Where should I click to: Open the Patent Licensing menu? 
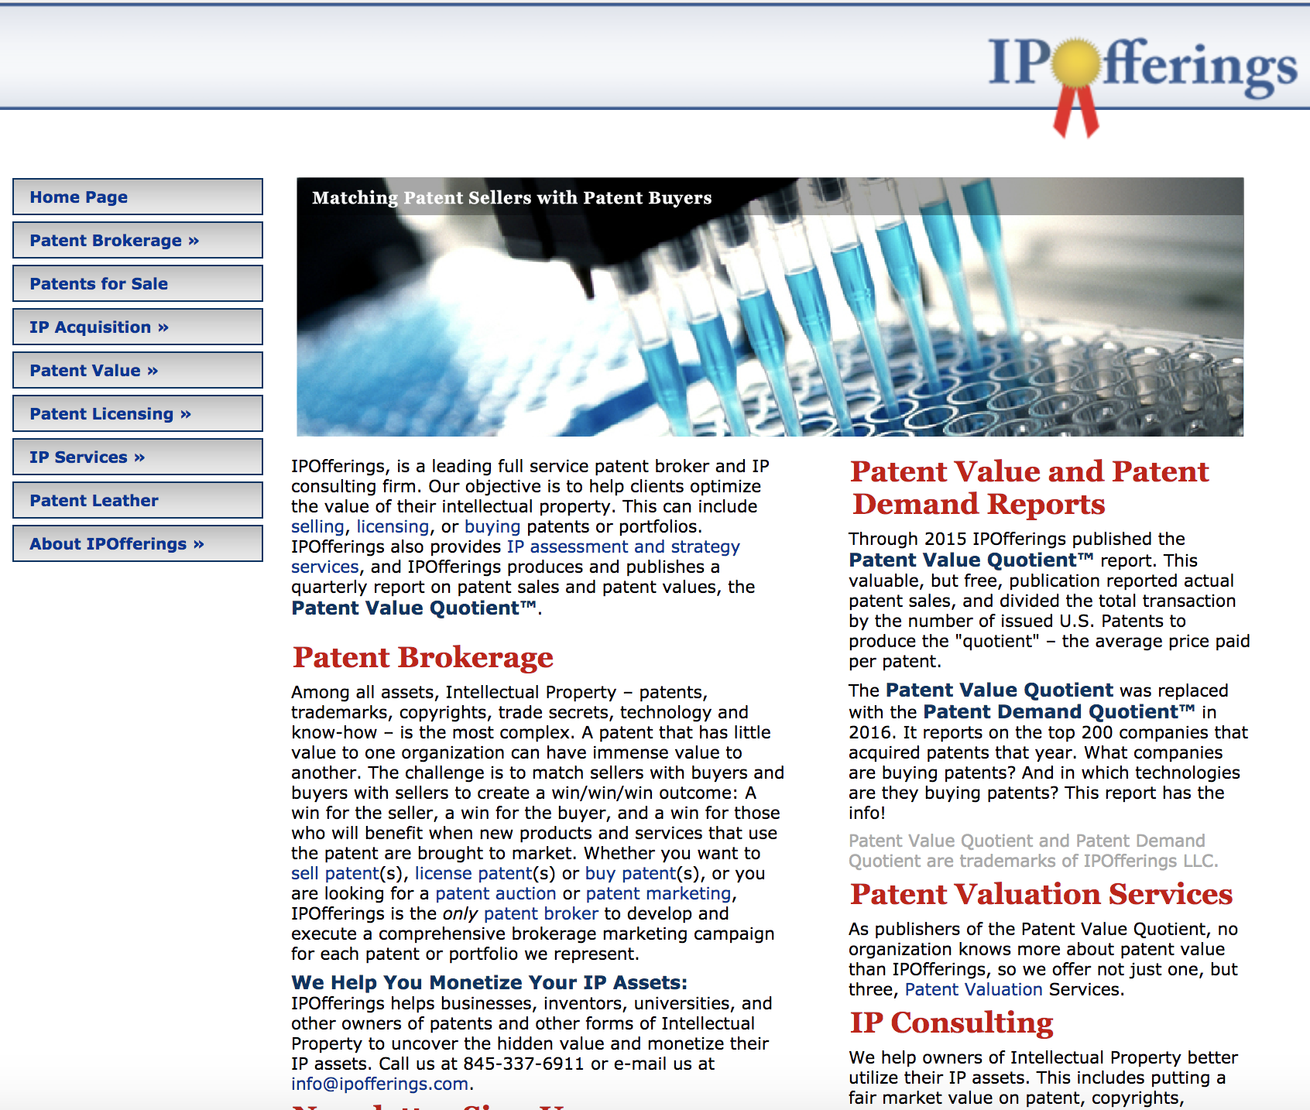click(137, 414)
